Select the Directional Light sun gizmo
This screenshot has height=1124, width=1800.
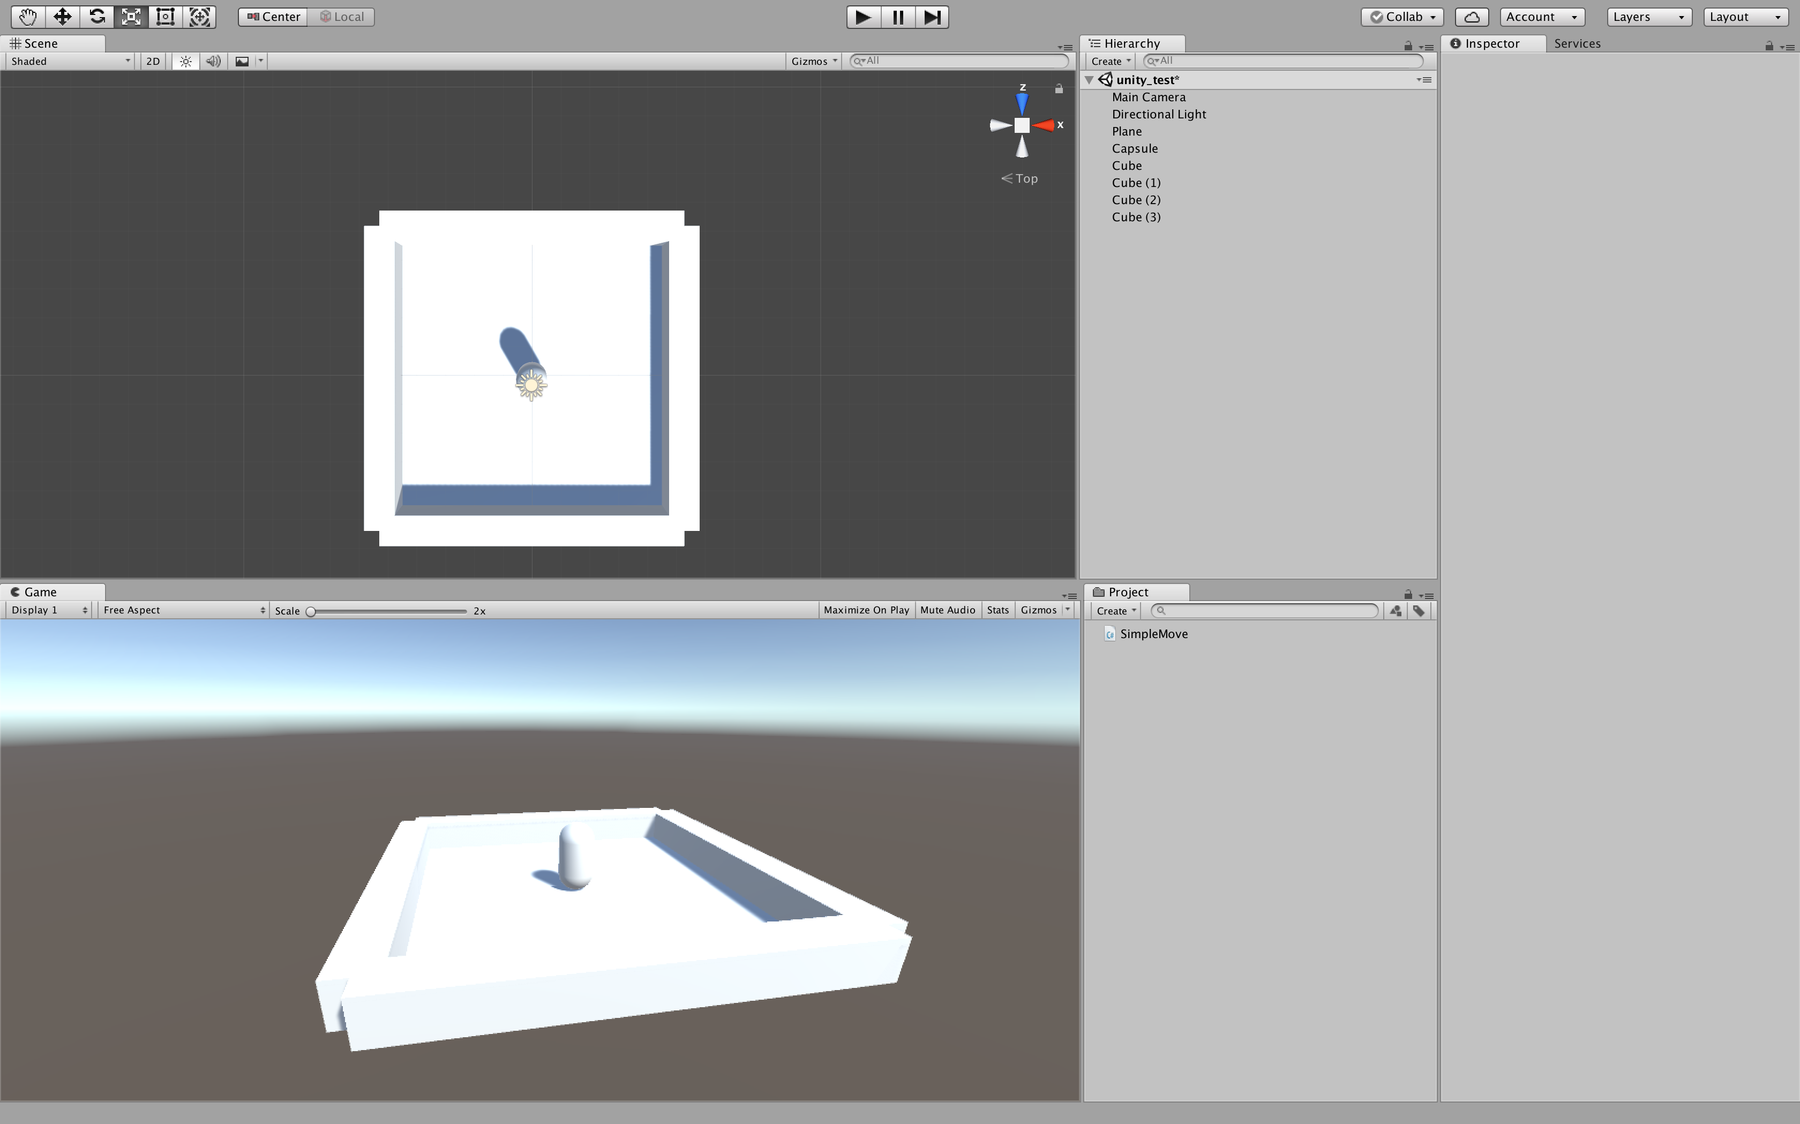coord(531,384)
